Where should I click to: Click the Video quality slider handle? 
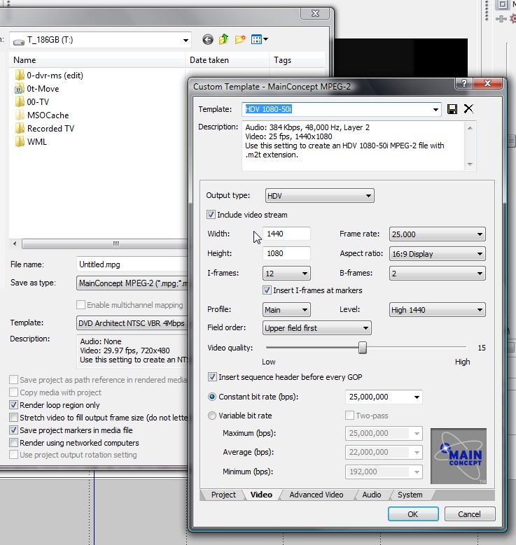(x=362, y=347)
